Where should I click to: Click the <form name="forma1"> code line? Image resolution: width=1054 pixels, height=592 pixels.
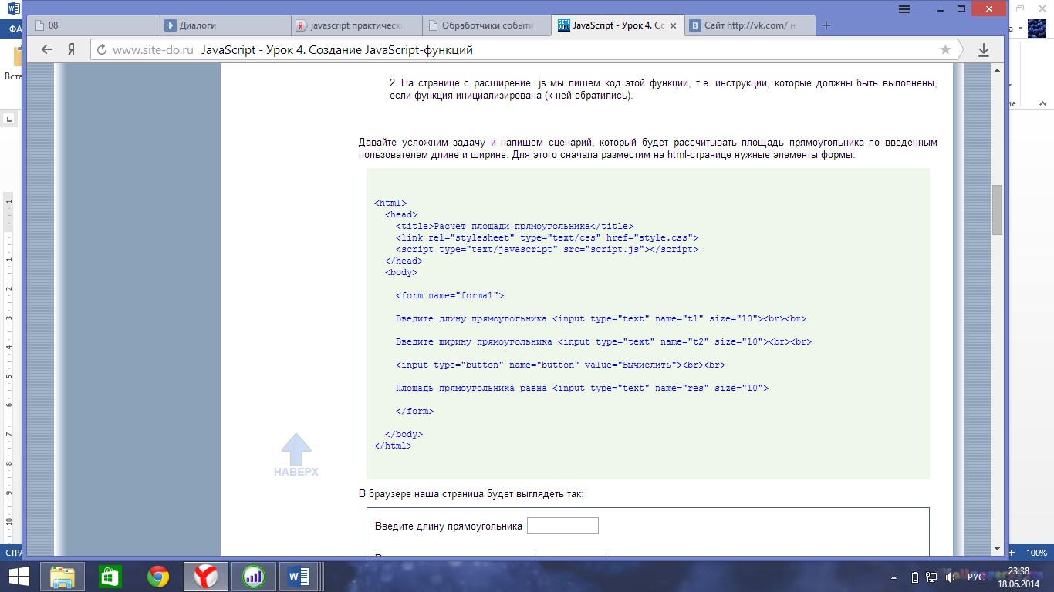point(450,296)
